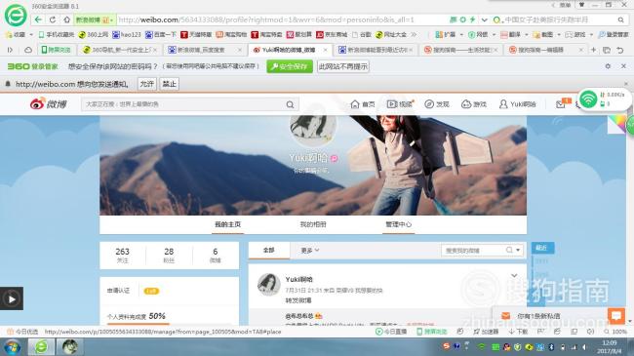The image size is (634, 356).
Task: Open the Windows Start menu
Action: (x=12, y=347)
